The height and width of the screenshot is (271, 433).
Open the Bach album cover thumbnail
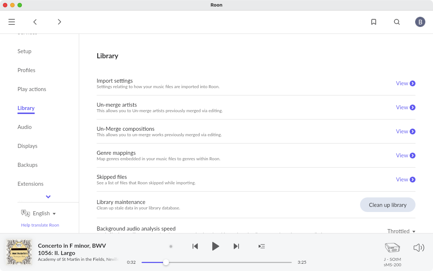pos(19,252)
